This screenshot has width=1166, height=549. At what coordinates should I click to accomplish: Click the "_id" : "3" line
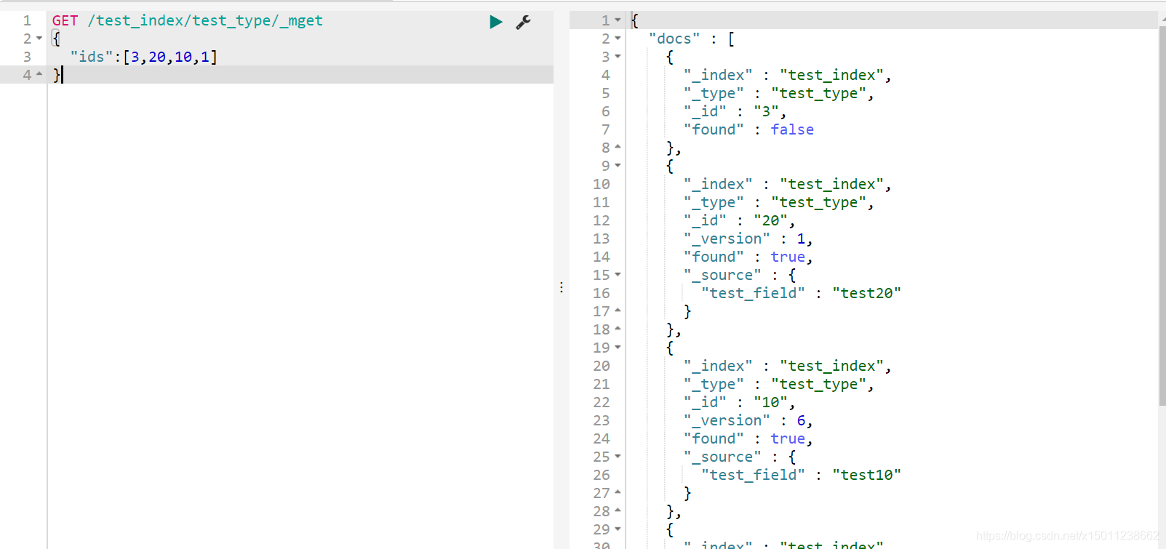(735, 111)
